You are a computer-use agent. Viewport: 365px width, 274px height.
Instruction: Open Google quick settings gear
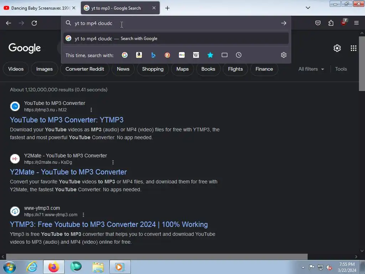coord(337,48)
